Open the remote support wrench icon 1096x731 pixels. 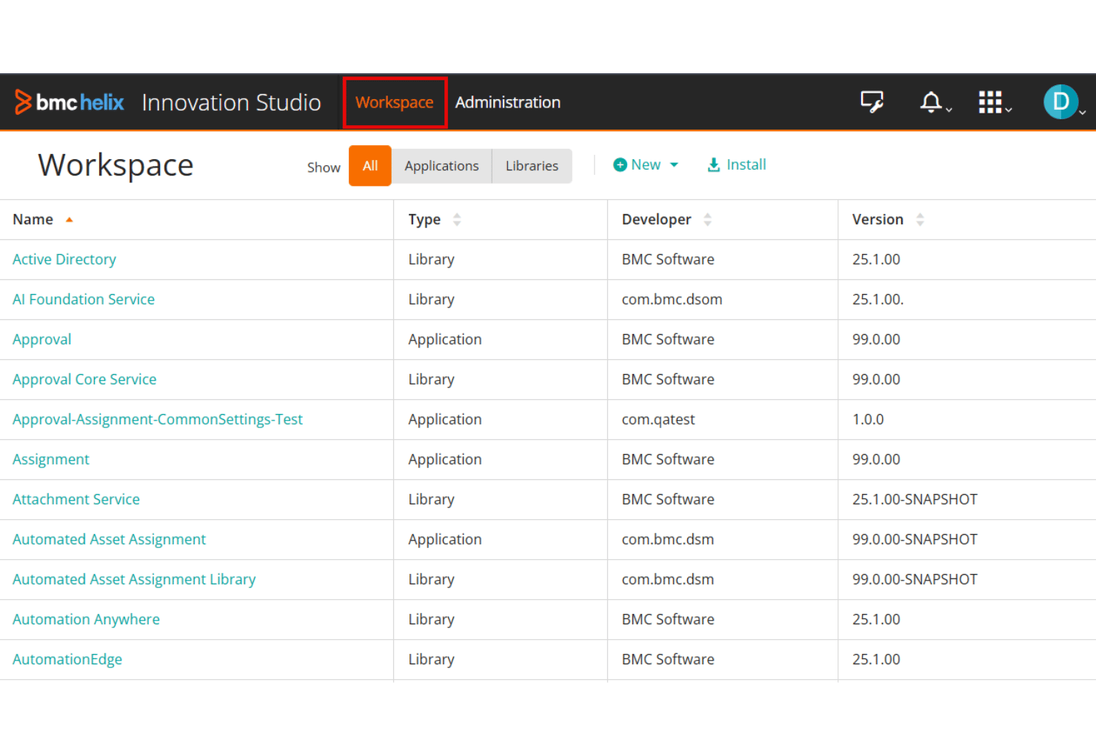point(872,101)
